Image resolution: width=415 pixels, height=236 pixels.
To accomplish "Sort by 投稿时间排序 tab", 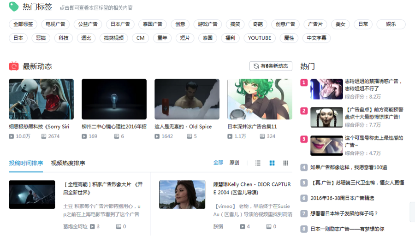I will (26, 163).
